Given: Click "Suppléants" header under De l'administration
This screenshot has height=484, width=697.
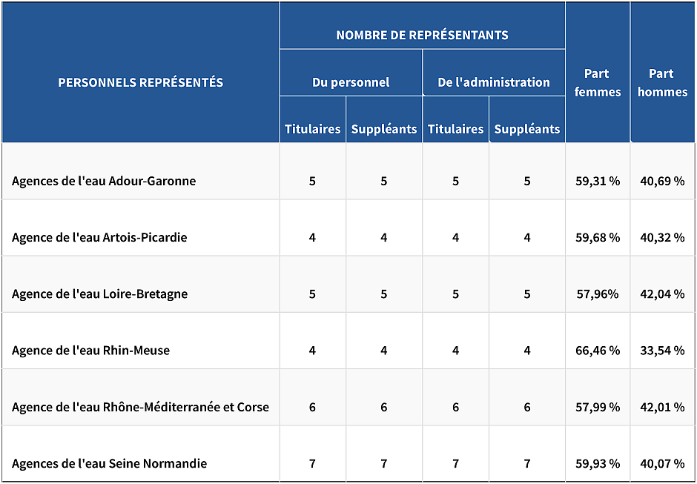Looking at the screenshot, I should pos(527,129).
